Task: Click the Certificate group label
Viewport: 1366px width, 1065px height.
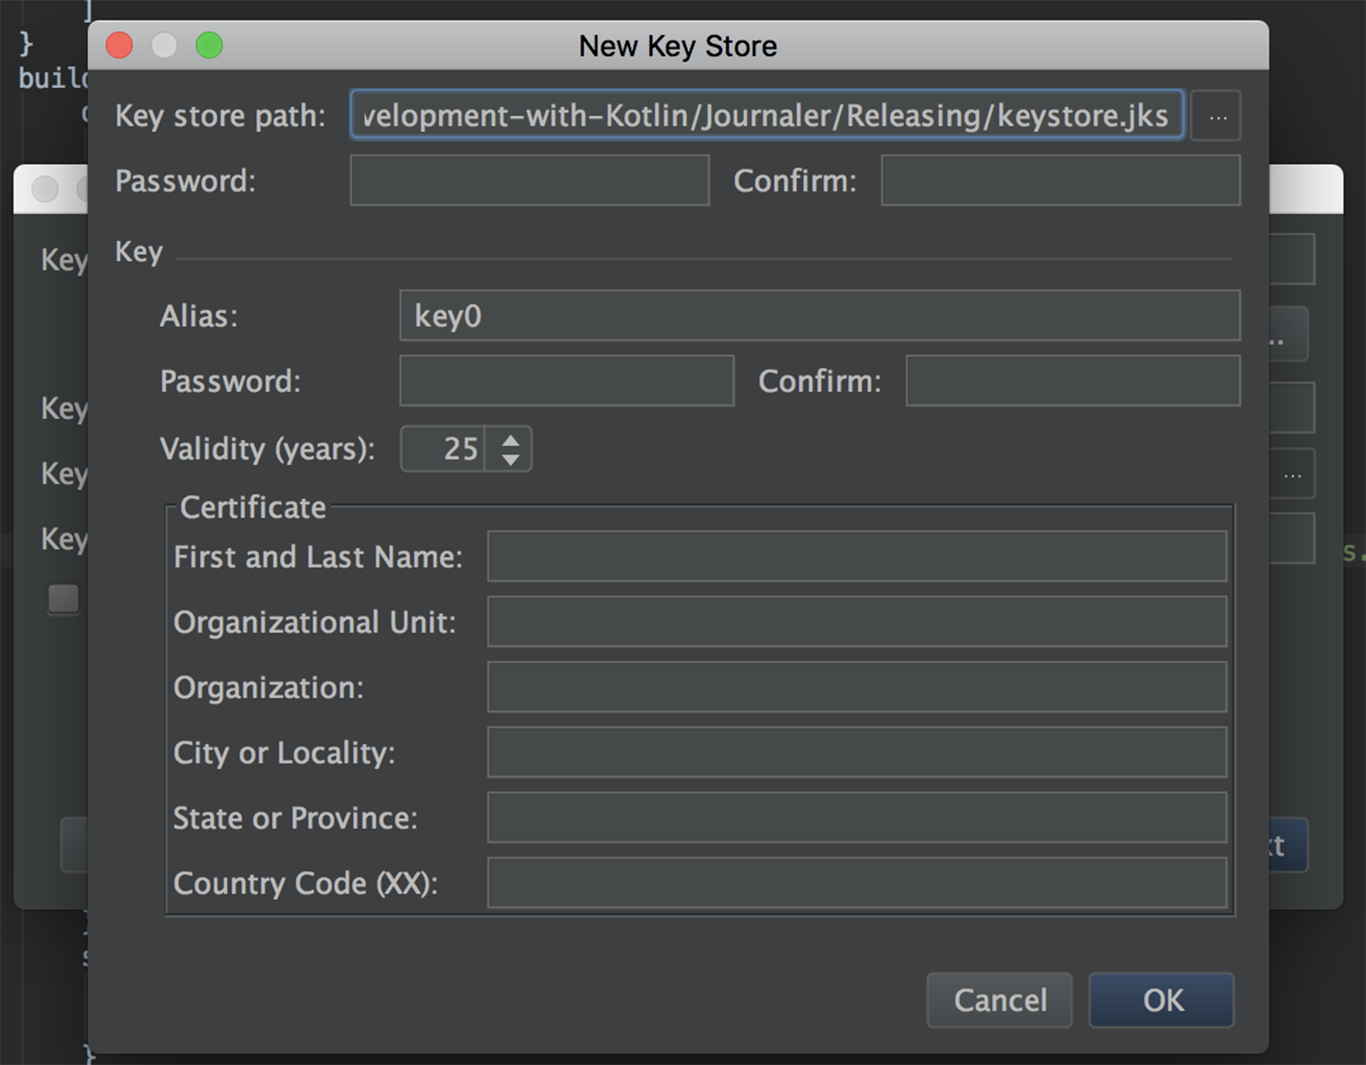Action: pyautogui.click(x=253, y=508)
